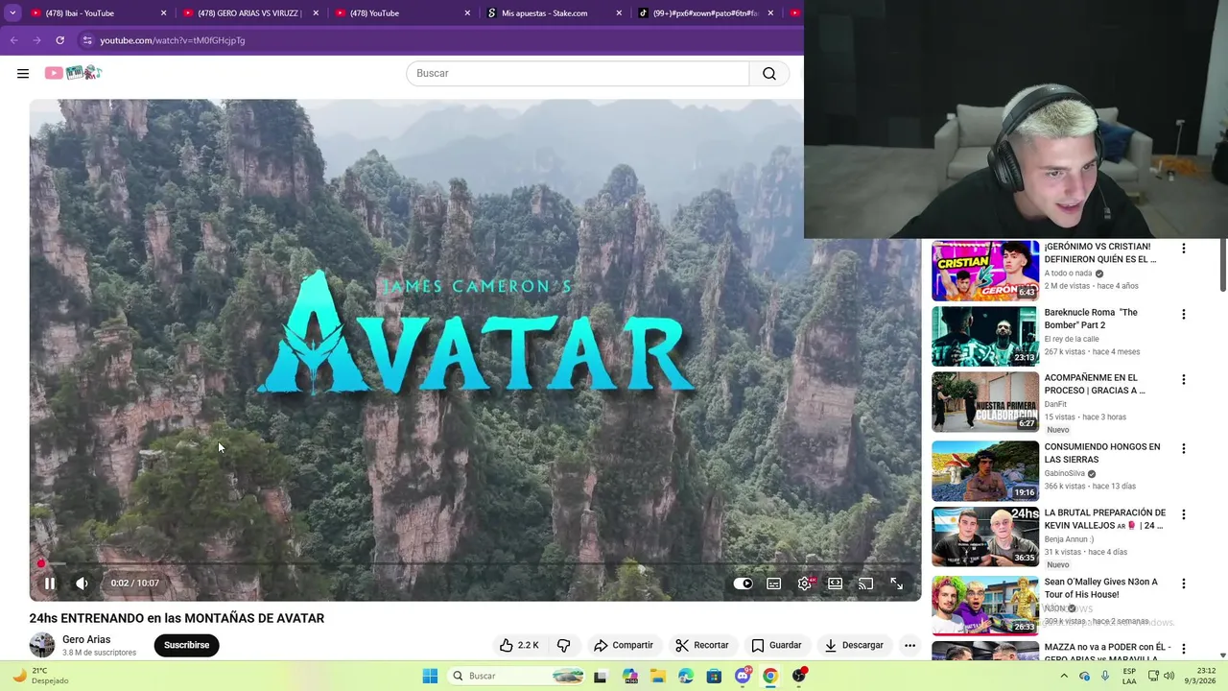The image size is (1228, 691).
Task: Open the 'GERÓNIMO VS CRISTIAN' video thumbnail
Action: (x=985, y=271)
